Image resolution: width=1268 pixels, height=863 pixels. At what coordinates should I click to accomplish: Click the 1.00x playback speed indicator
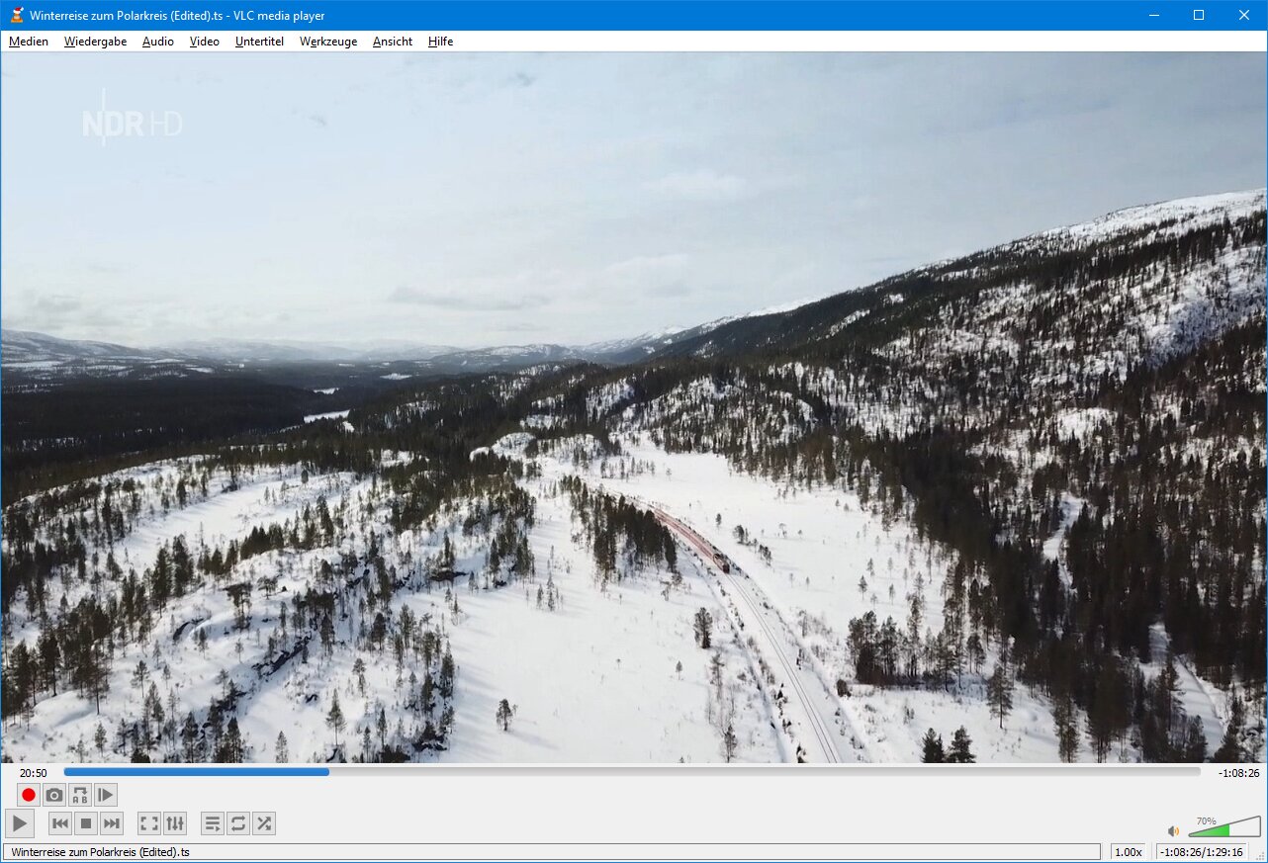(x=1128, y=852)
